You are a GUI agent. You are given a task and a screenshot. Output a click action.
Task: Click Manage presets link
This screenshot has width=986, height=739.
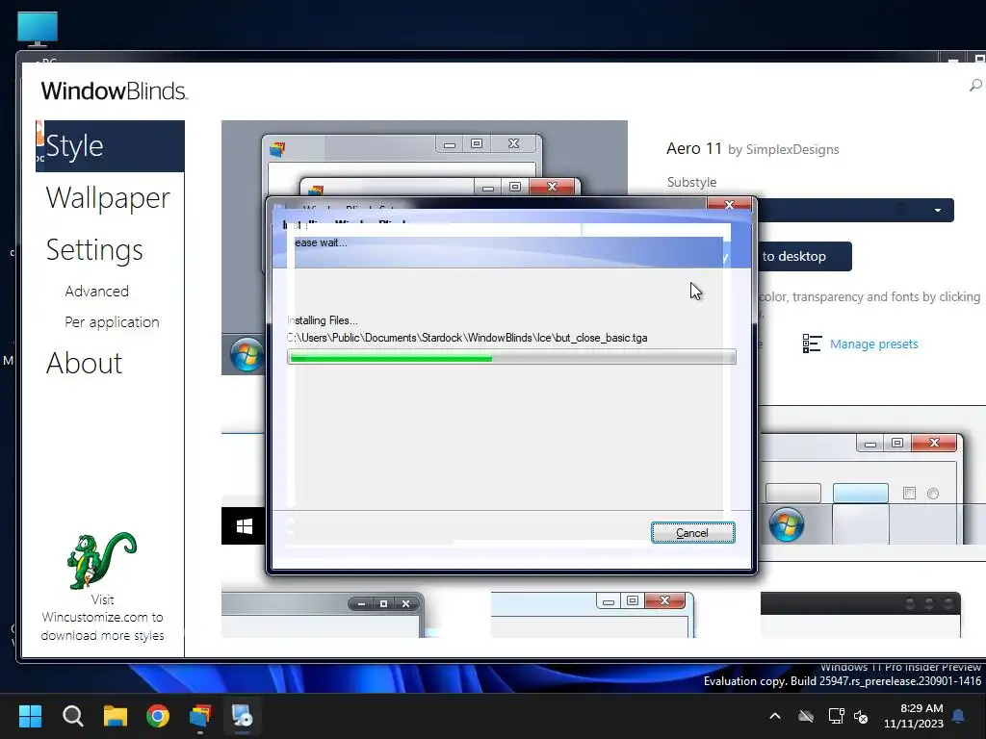click(x=873, y=344)
